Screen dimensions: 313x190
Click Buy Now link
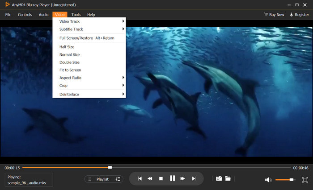pos(276,15)
